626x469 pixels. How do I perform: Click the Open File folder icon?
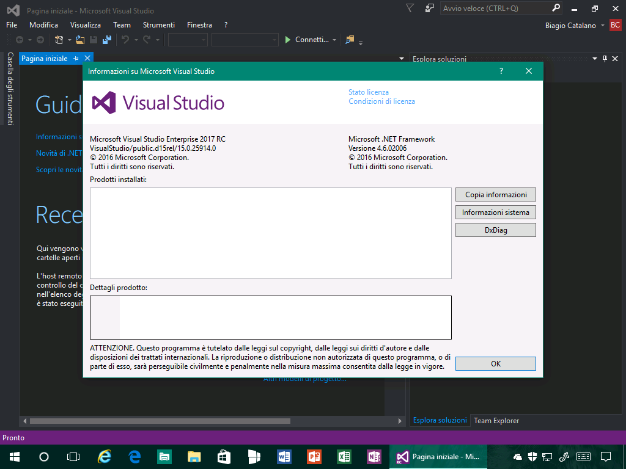pos(80,40)
